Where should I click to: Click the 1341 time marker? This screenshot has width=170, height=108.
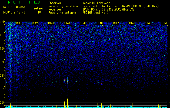[x=19, y=23]
